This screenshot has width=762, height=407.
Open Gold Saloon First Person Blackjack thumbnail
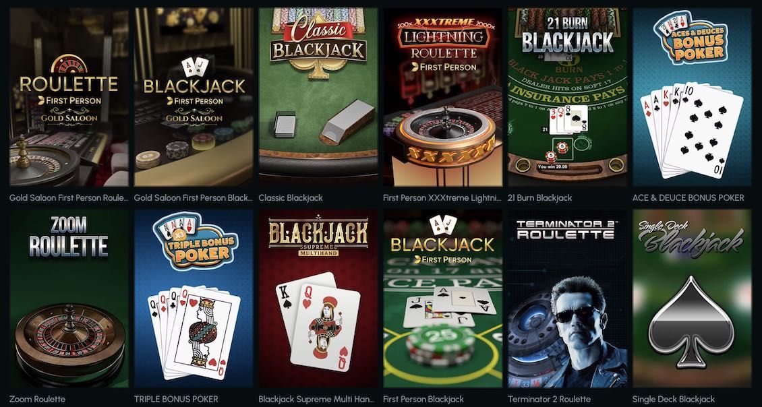194,96
